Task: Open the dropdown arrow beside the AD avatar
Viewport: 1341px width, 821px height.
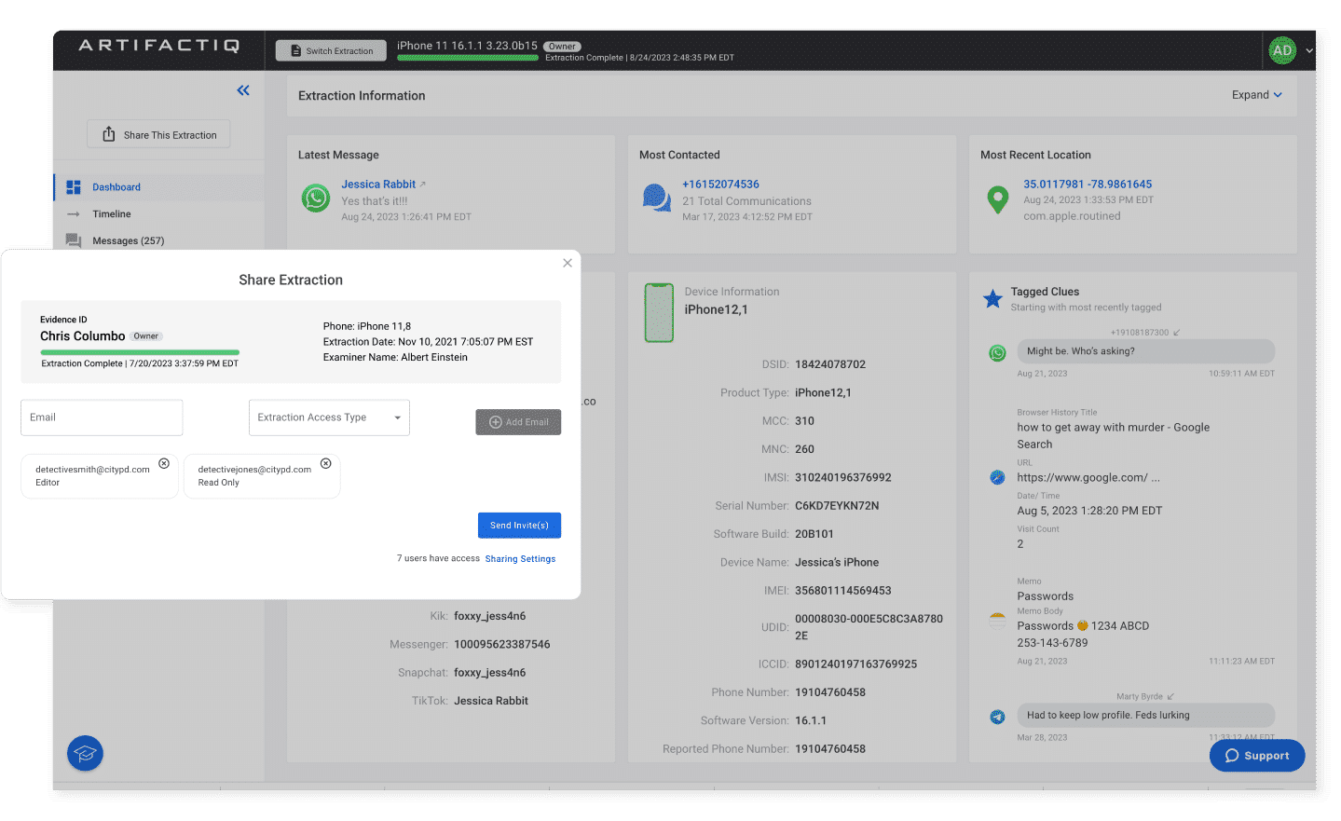Action: click(1309, 51)
